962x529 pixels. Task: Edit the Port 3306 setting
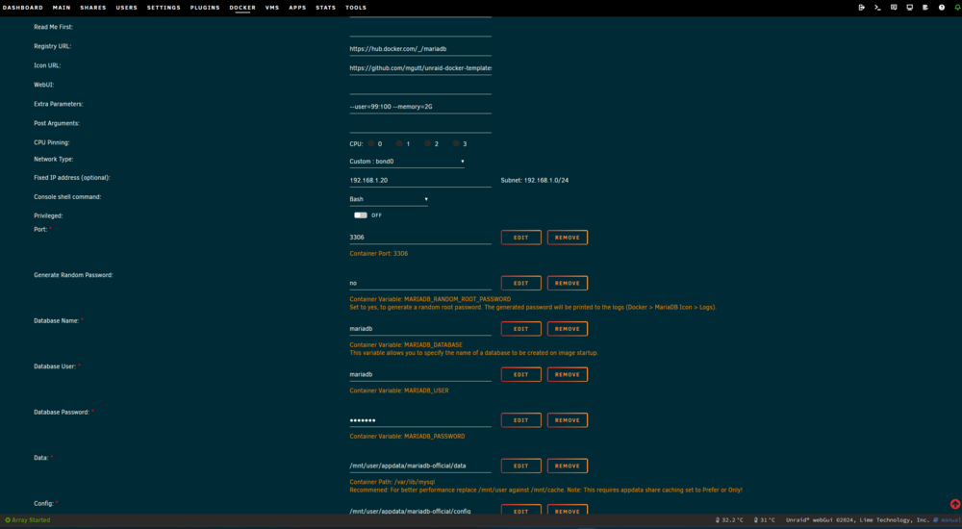pos(520,238)
